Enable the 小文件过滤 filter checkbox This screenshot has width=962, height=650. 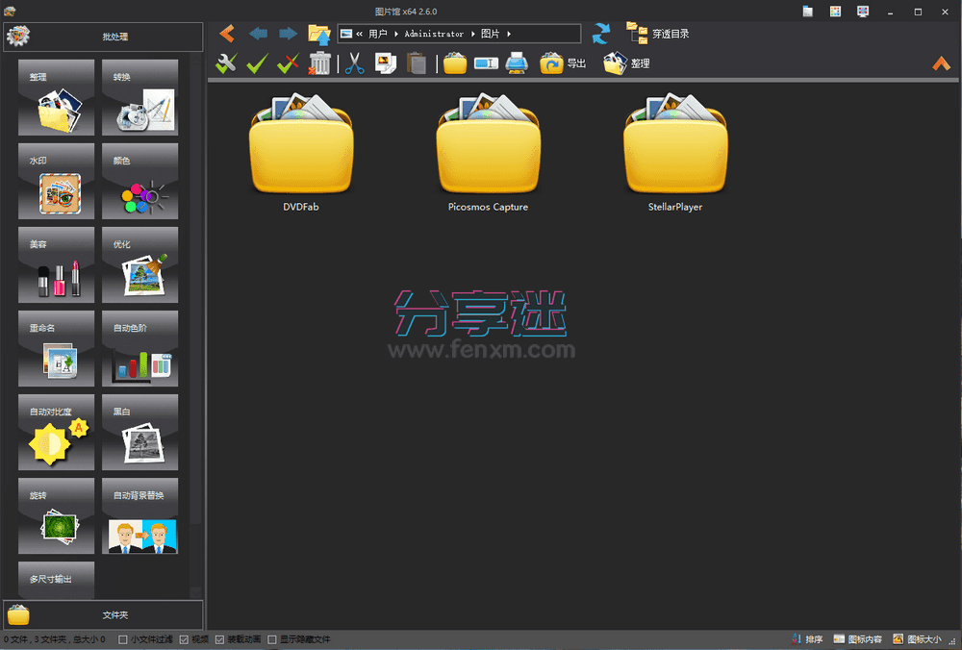pos(123,638)
